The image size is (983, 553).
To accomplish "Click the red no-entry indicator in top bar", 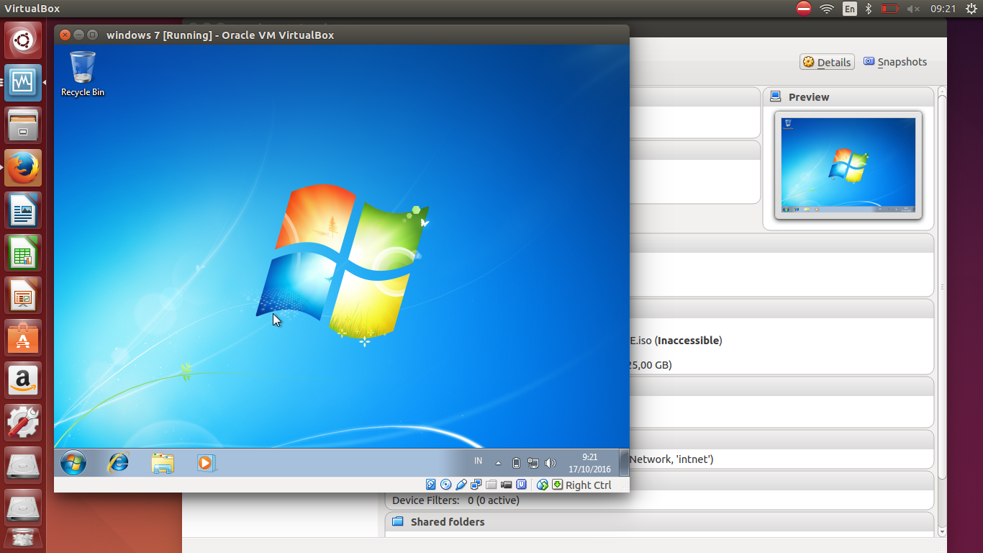I will pyautogui.click(x=804, y=9).
